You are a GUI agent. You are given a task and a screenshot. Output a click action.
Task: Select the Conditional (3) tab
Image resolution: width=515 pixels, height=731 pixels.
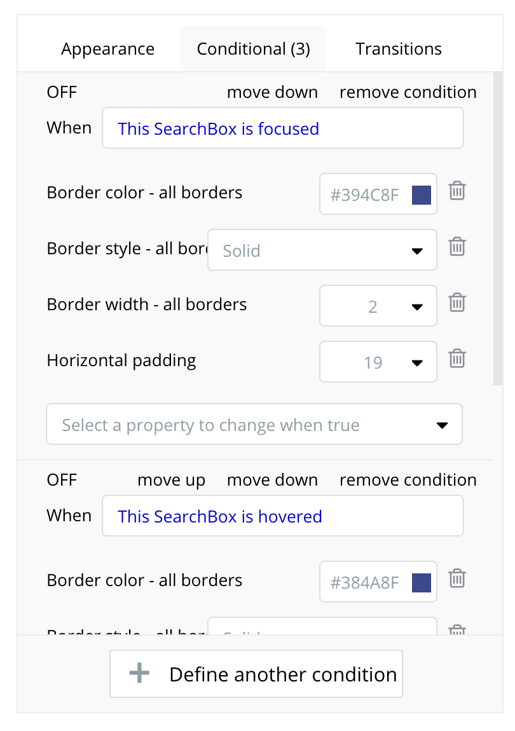[x=253, y=49]
